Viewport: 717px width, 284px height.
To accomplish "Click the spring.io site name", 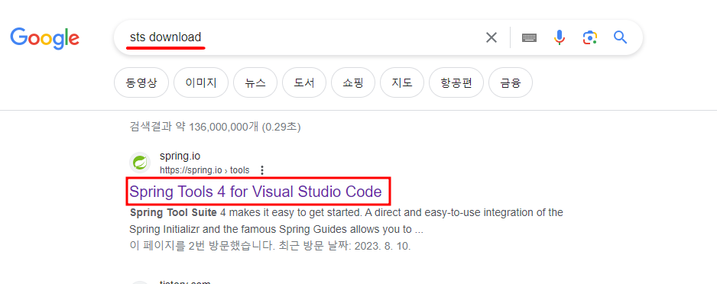I will (180, 157).
